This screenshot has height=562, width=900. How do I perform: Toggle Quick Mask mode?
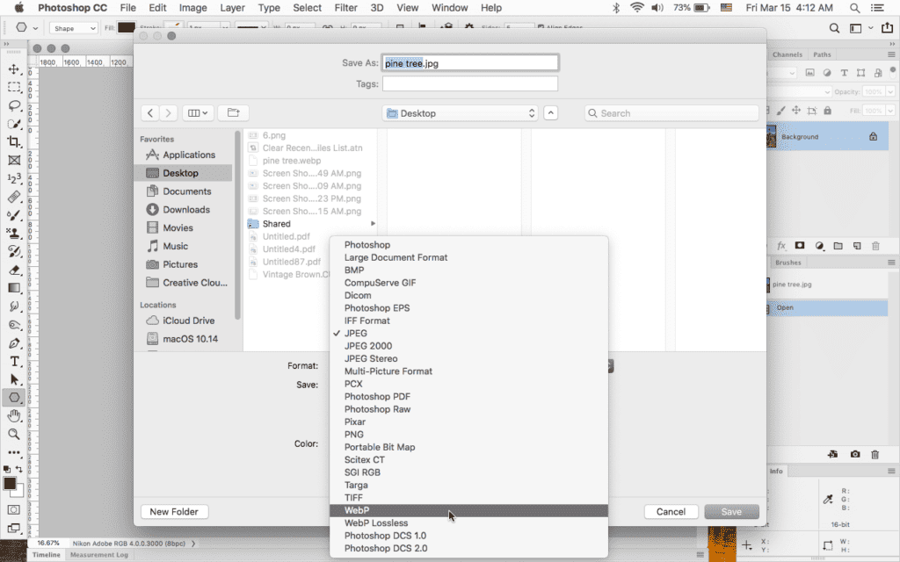coord(14,510)
